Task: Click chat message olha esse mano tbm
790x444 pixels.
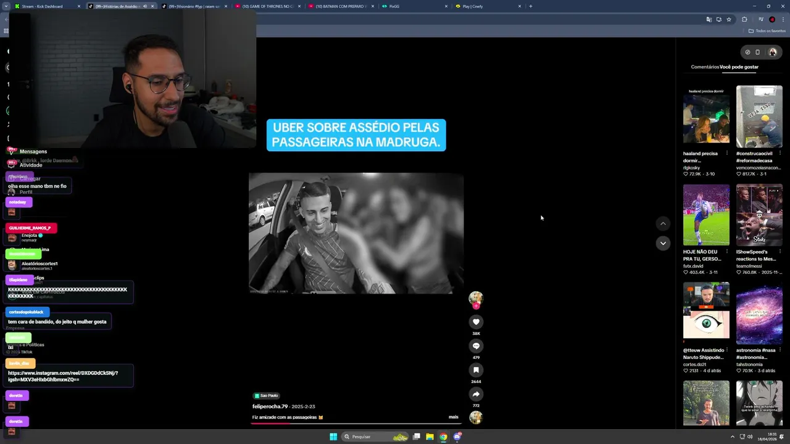Action: click(37, 186)
